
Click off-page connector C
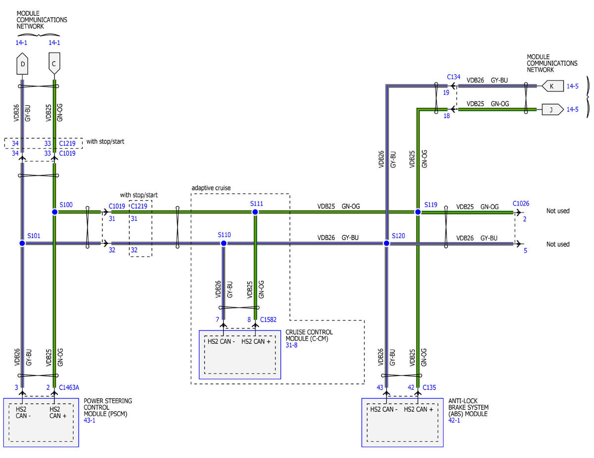(54, 64)
